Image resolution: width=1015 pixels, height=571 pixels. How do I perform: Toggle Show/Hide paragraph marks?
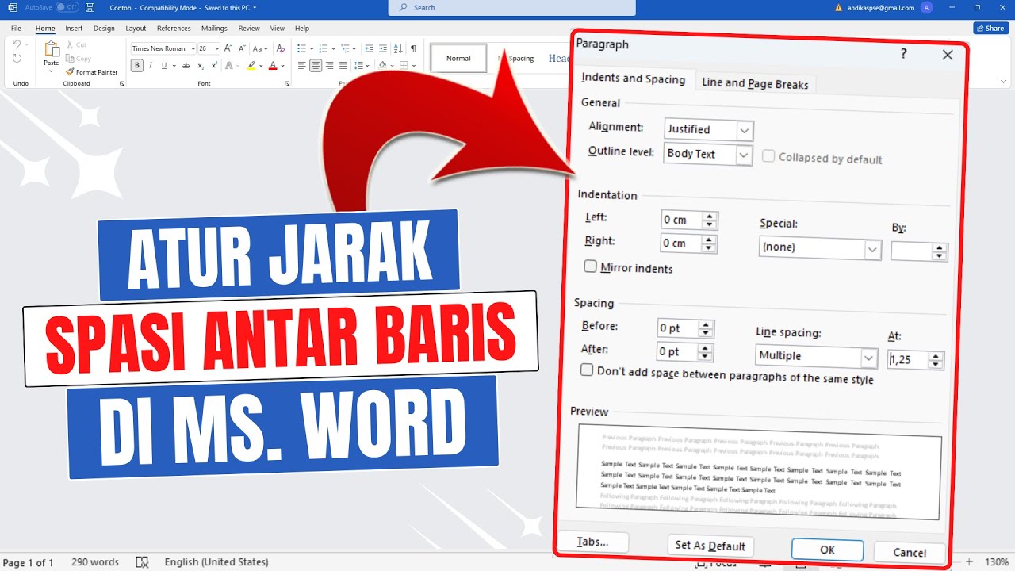coord(413,48)
